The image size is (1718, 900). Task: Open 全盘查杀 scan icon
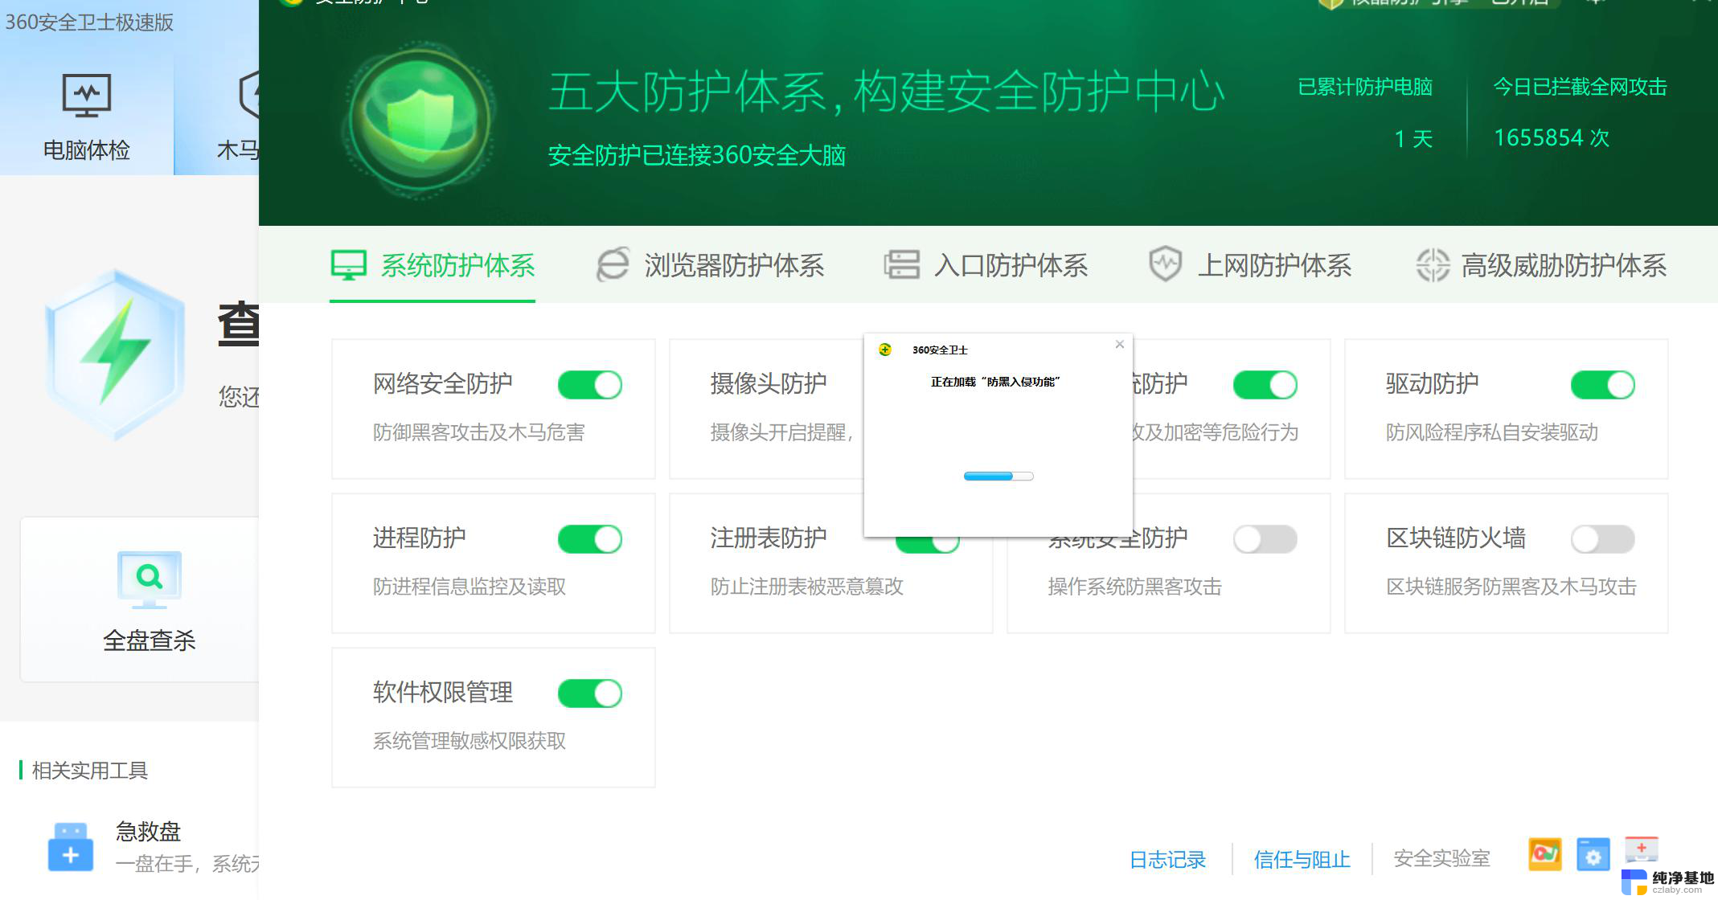(150, 579)
